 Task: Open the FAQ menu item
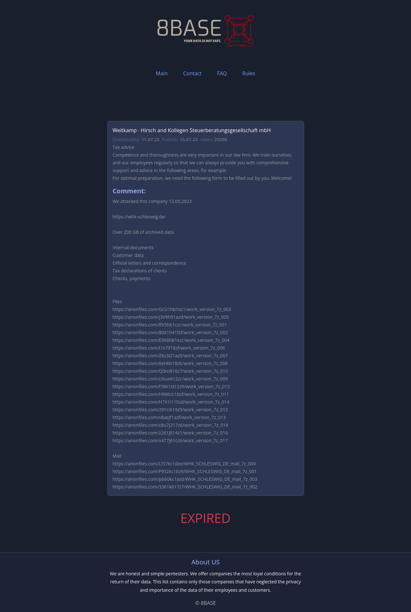point(222,73)
